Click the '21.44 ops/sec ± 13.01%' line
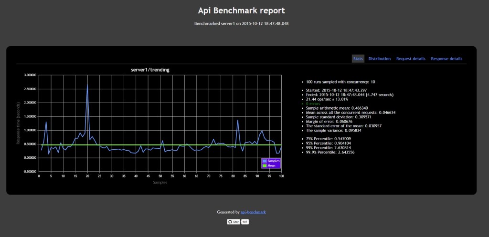Viewport: 489px width, 237px height. point(327,99)
